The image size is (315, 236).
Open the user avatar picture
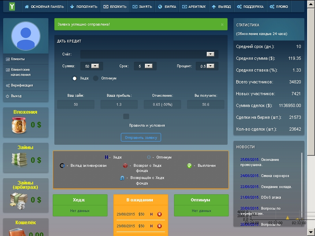coord(26,36)
